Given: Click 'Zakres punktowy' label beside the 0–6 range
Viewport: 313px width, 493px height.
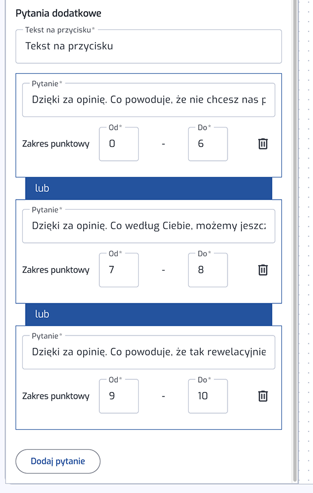Looking at the screenshot, I should coord(55,144).
